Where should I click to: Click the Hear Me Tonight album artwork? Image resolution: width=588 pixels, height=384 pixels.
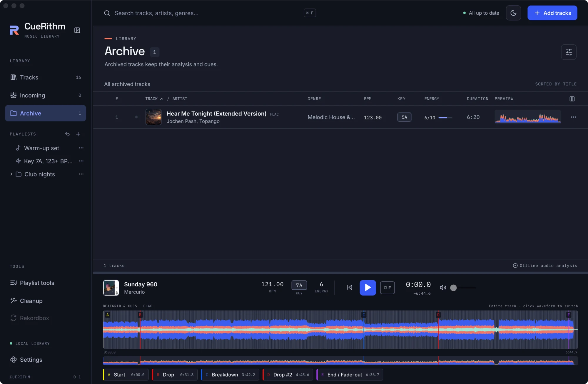153,117
